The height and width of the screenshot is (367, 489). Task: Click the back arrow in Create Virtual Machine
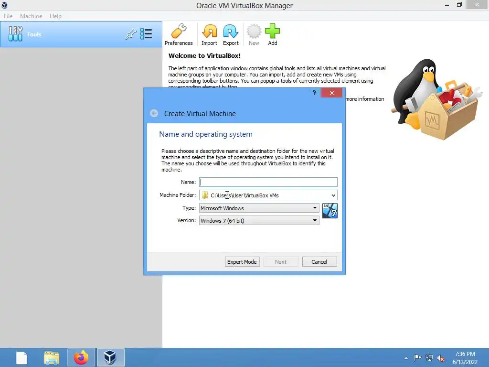pos(154,113)
